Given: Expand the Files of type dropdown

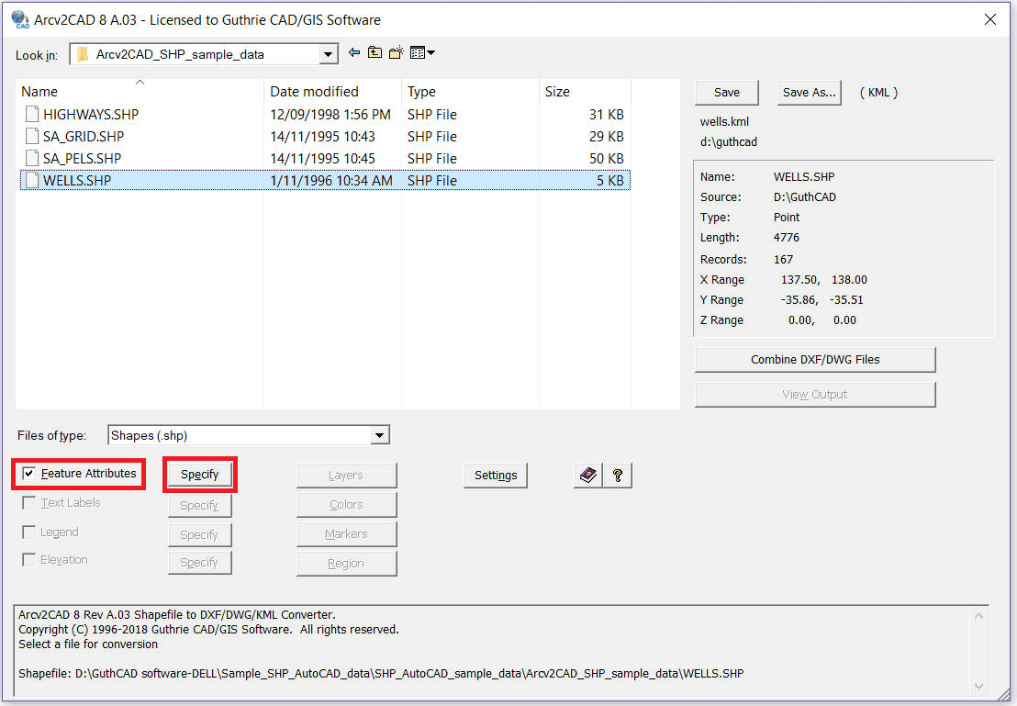Looking at the screenshot, I should click(380, 435).
